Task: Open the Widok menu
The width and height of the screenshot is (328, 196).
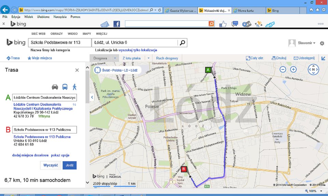Action: click(x=29, y=17)
